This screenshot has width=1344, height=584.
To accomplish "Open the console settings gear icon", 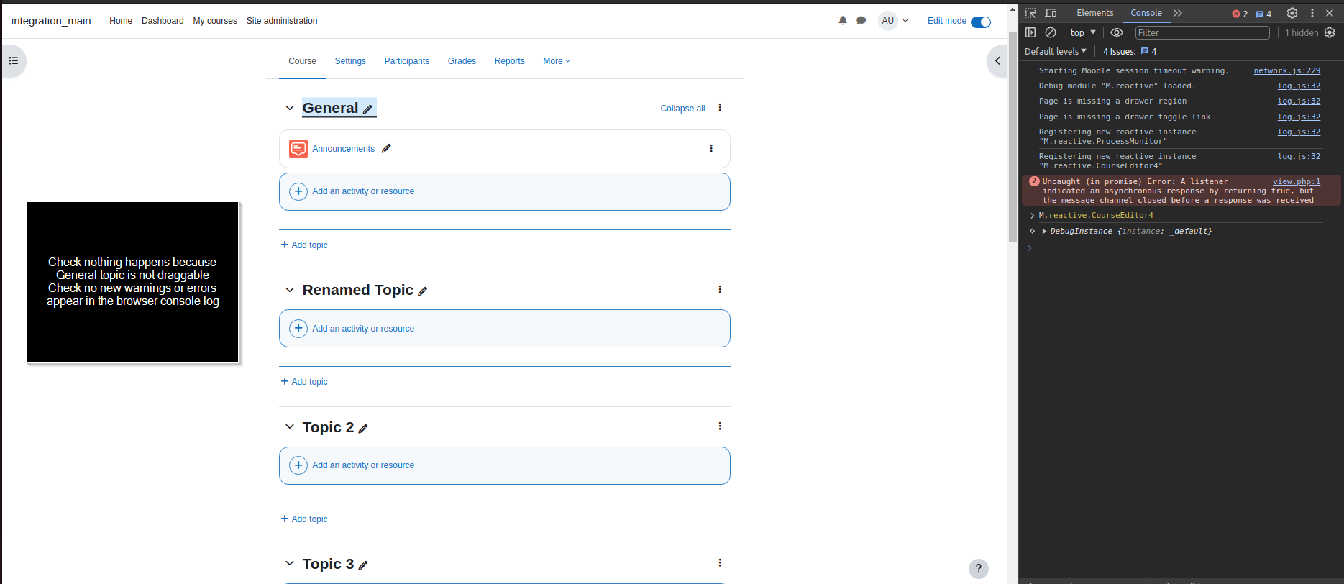I will (x=1330, y=32).
